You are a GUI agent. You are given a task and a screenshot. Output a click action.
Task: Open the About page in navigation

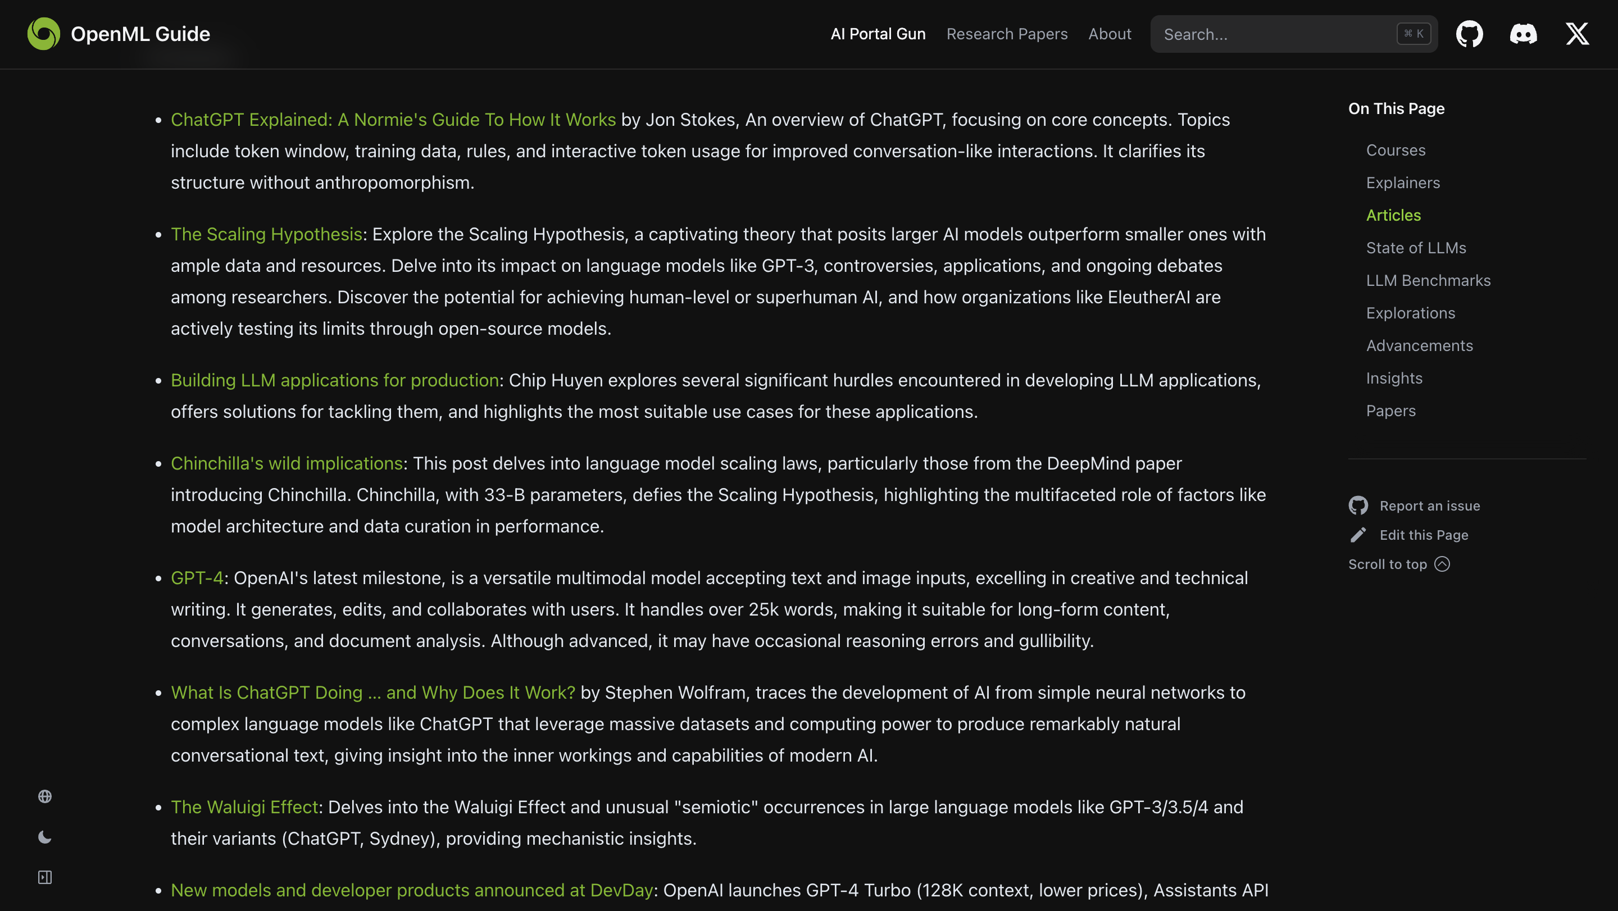1109,34
